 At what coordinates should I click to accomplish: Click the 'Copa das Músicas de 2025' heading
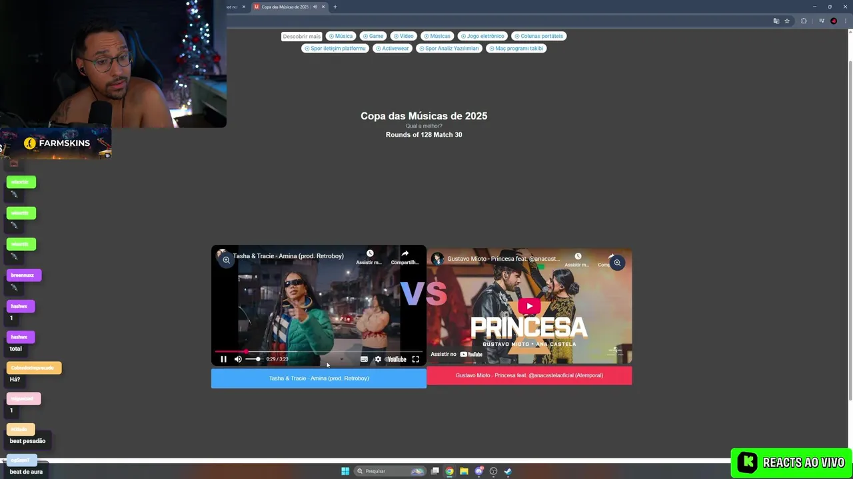coord(424,116)
